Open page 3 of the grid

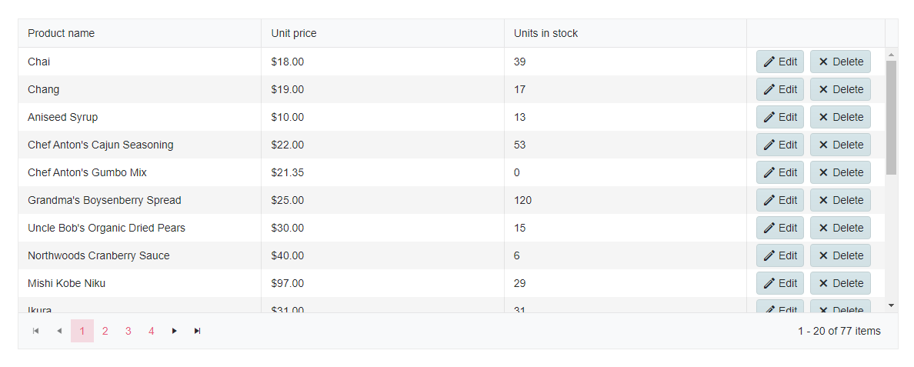click(128, 331)
